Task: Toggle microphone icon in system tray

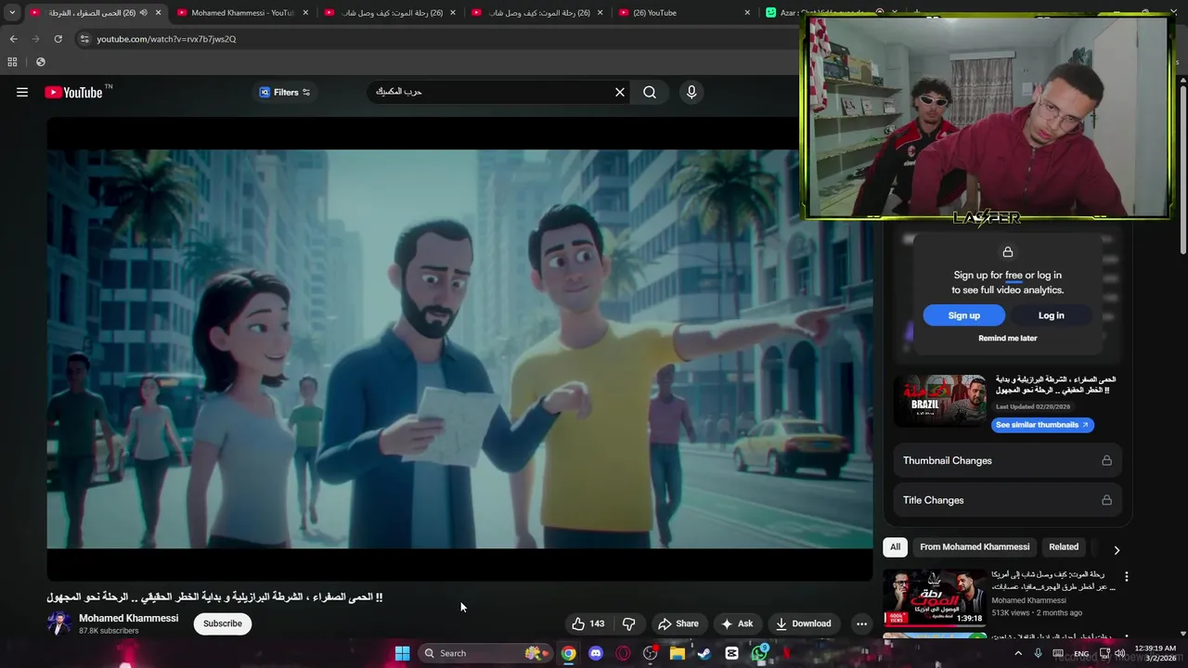Action: (1038, 654)
